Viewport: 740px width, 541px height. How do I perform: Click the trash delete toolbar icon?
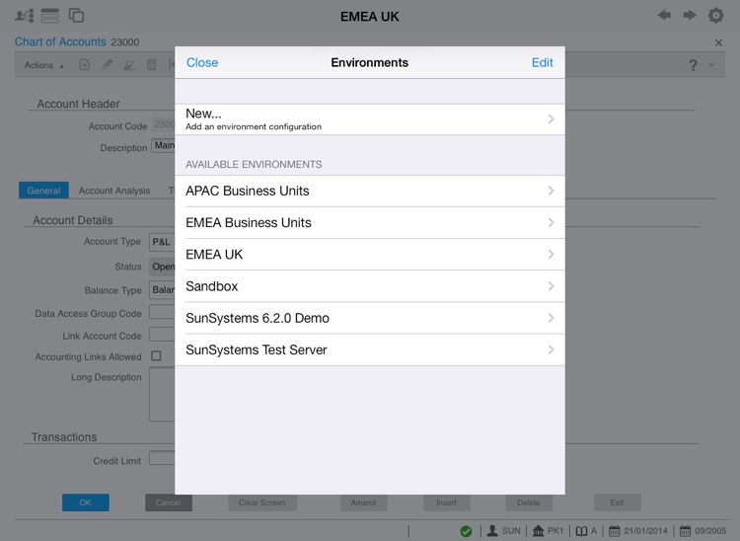coord(152,65)
